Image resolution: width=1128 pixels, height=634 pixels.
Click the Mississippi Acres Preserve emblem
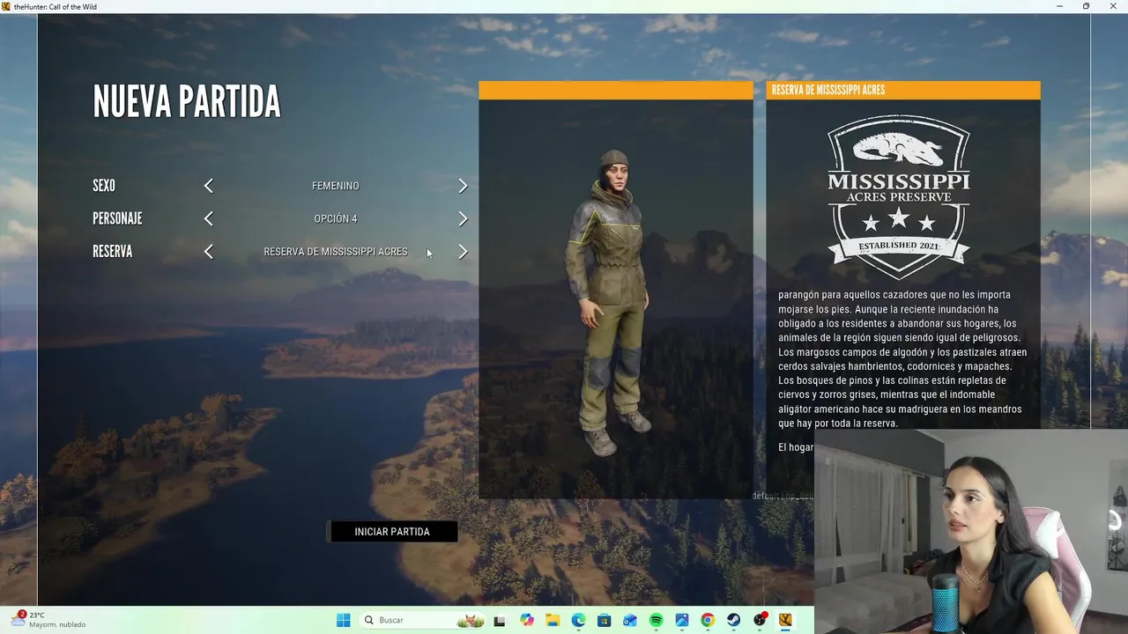pos(898,196)
